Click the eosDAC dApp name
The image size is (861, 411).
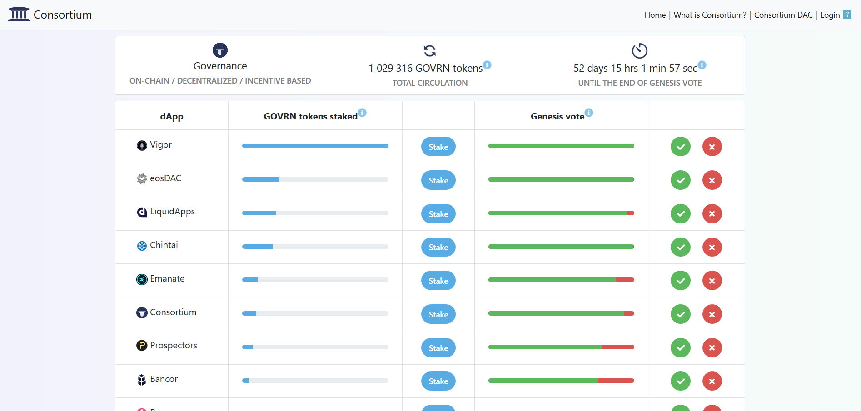[165, 178]
